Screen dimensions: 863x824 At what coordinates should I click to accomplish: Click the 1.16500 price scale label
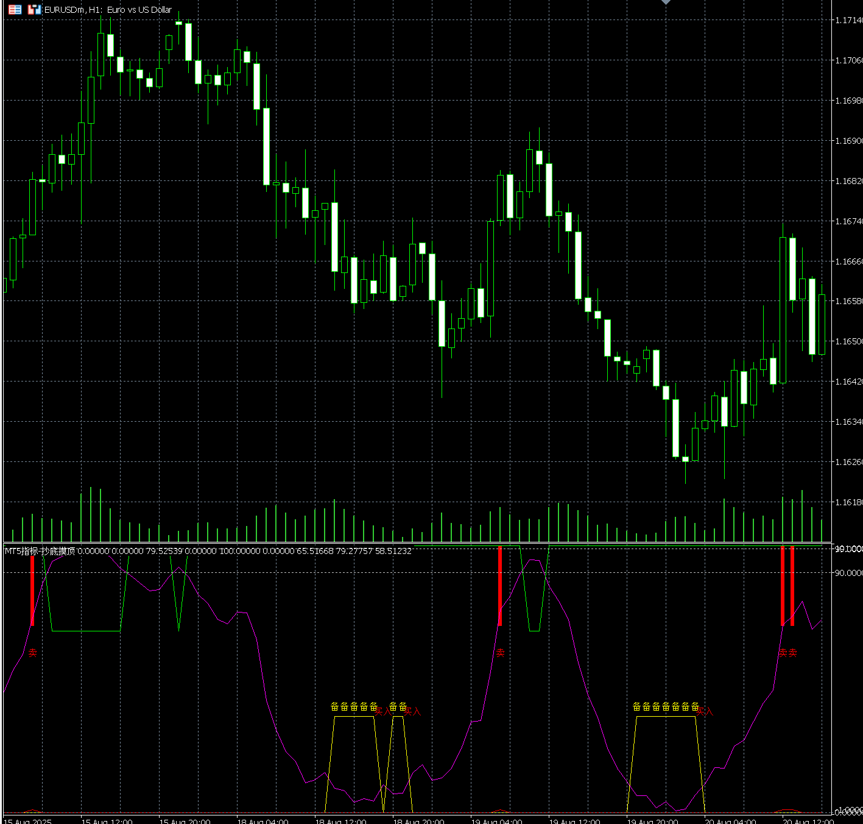[x=848, y=342]
